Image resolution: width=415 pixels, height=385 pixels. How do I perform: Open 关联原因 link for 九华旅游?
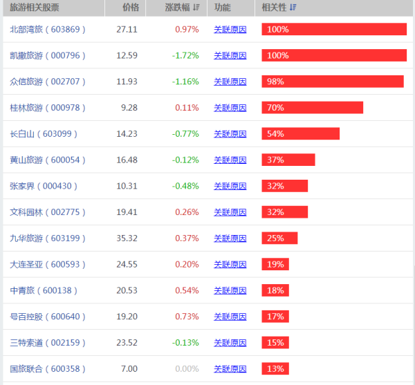230,238
